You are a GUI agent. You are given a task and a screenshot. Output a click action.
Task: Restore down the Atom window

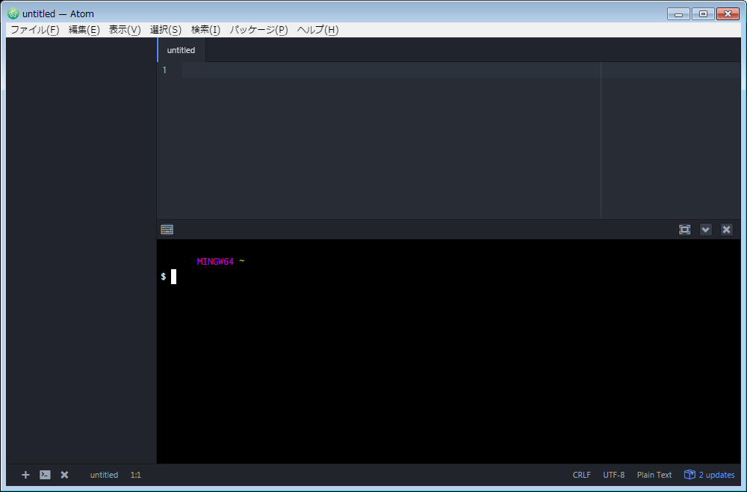703,13
